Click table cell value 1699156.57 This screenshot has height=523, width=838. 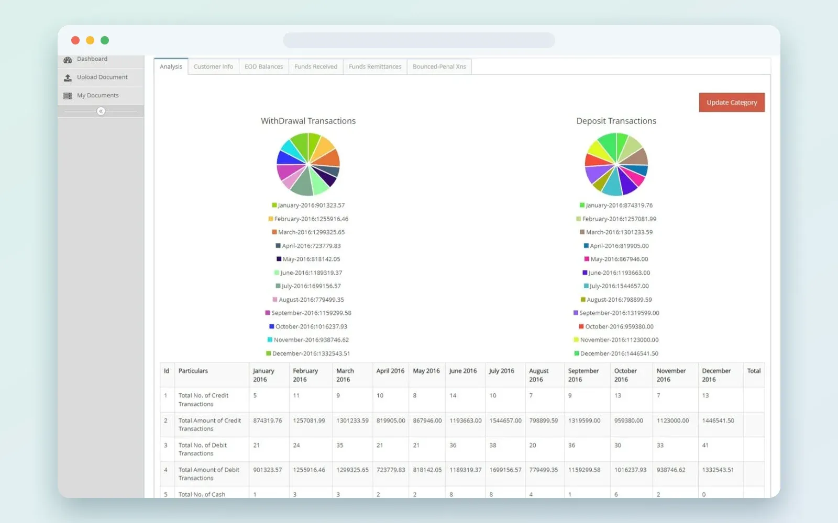505,470
